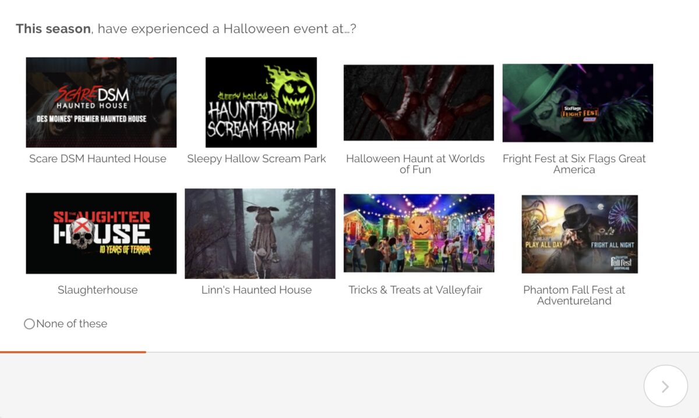Click the 'This season' question heading
The image size is (699, 418).
pos(186,28)
